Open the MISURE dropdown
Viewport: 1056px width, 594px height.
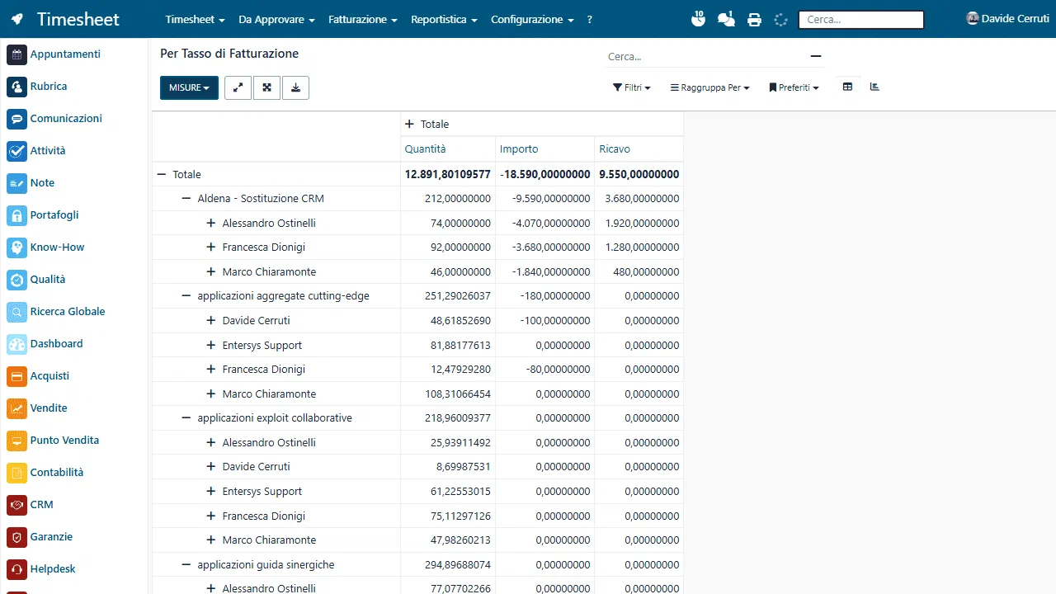(x=189, y=87)
